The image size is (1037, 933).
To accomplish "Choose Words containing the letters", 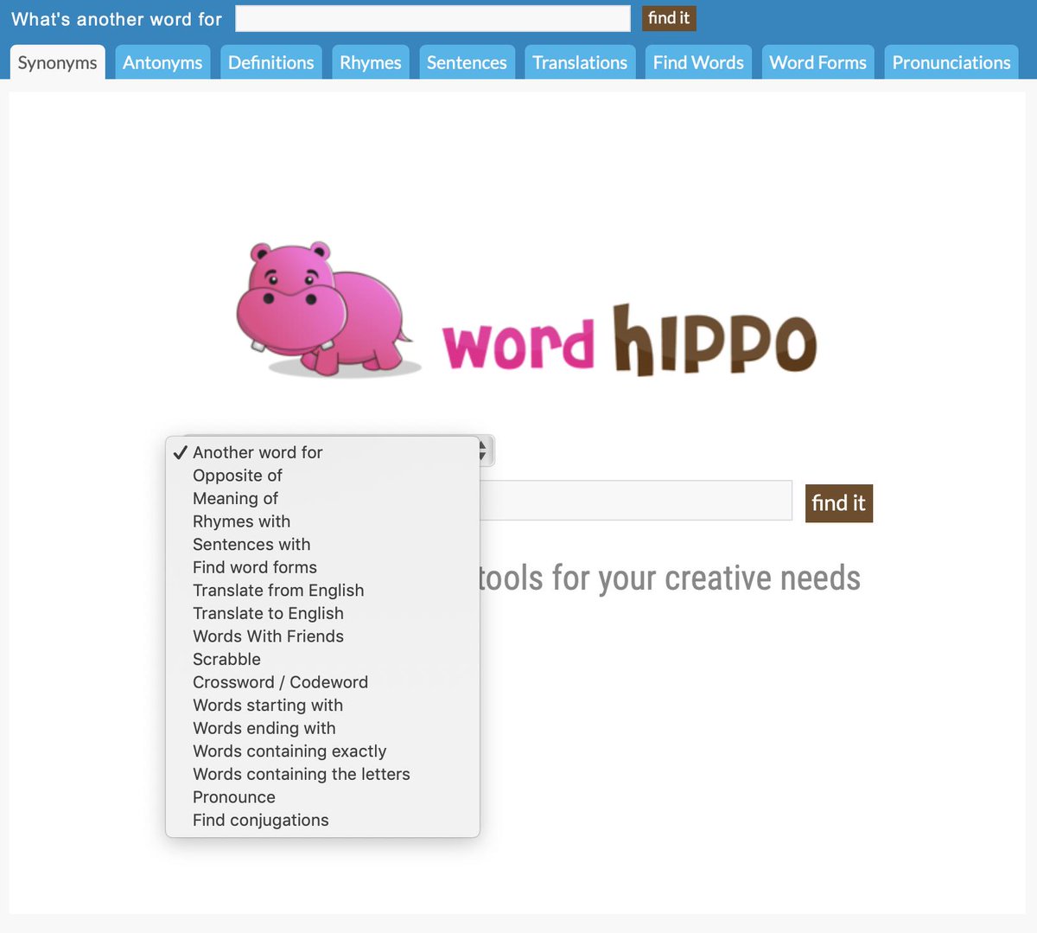I will coord(322,774).
